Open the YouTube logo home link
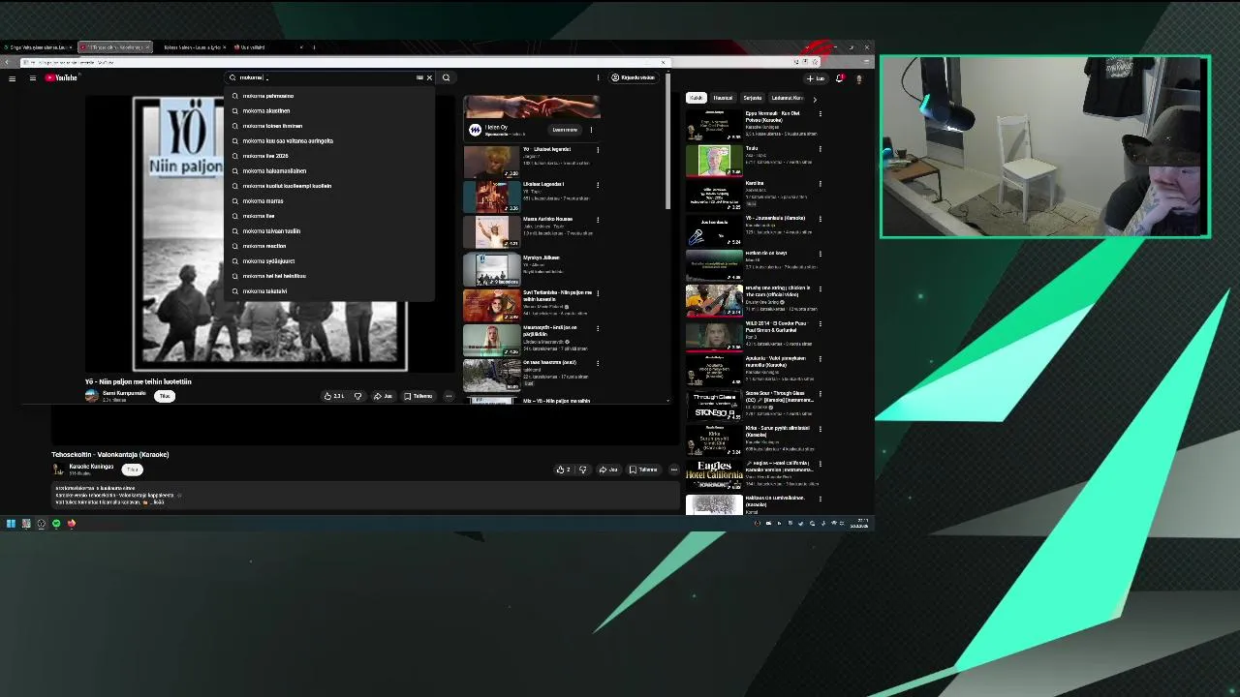The height and width of the screenshot is (697, 1240). pyautogui.click(x=61, y=77)
